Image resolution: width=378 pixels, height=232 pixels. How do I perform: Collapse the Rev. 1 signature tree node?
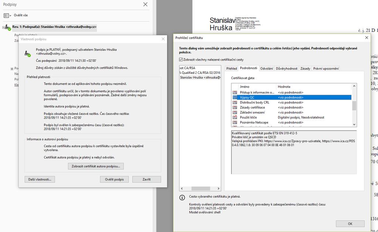[x=4, y=27]
